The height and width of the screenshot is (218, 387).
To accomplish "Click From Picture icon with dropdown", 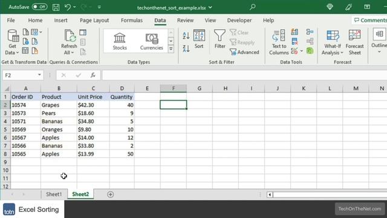I will 36,32.
